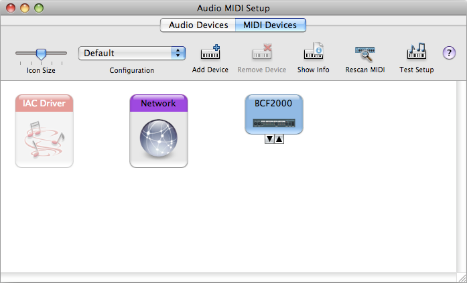Select the Network MIDI device

159,131
